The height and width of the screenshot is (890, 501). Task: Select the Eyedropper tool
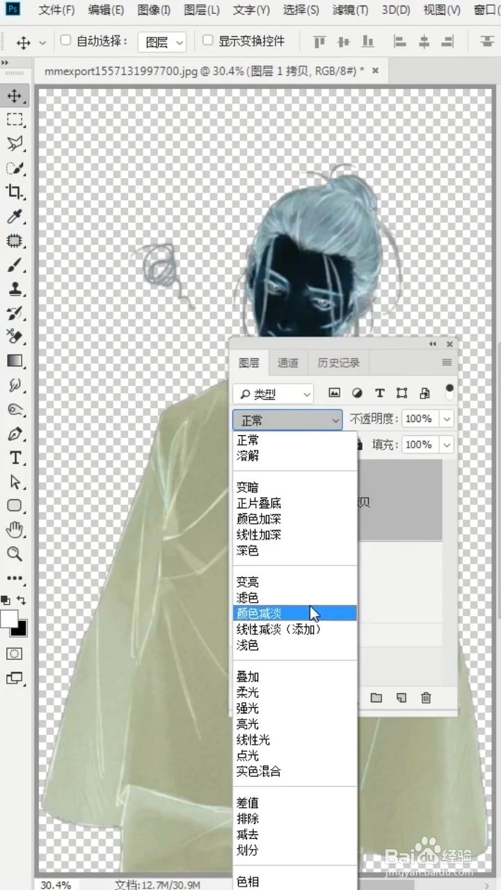click(15, 216)
